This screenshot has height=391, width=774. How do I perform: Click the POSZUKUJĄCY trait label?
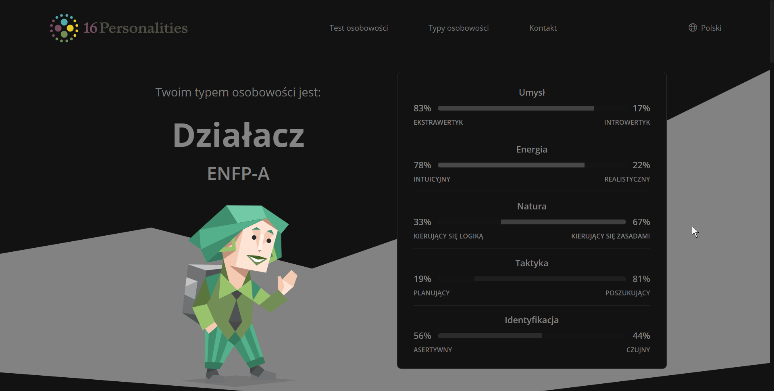click(x=627, y=293)
